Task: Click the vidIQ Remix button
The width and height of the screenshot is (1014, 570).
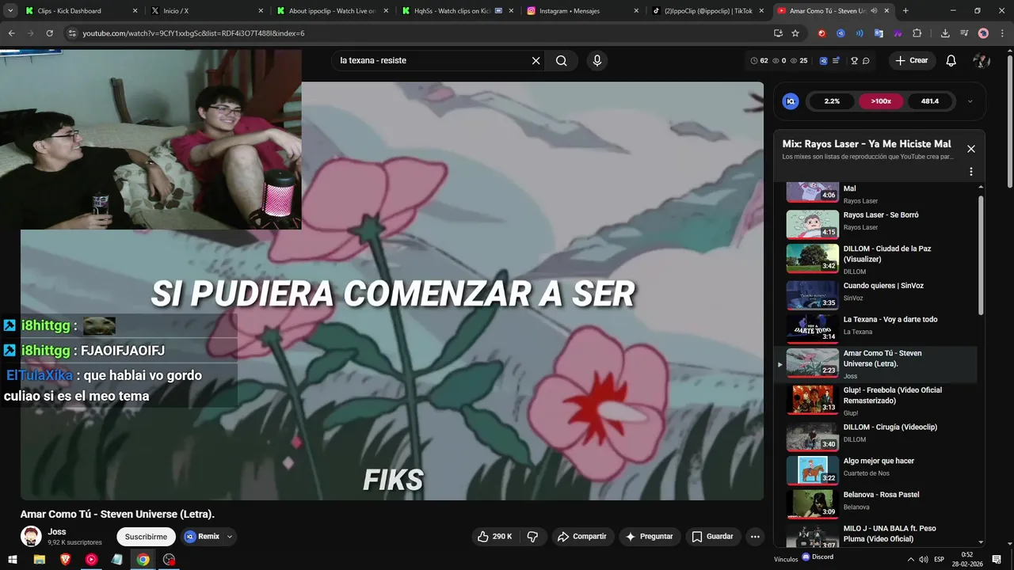Action: (203, 537)
